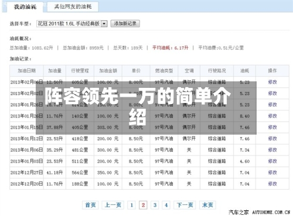Jump to the 末页 last page
This screenshot has height=216, width=293.
[207, 205]
